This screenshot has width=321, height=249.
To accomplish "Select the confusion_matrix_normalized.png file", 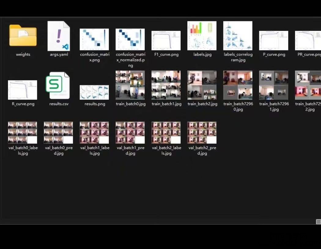I will click(130, 39).
